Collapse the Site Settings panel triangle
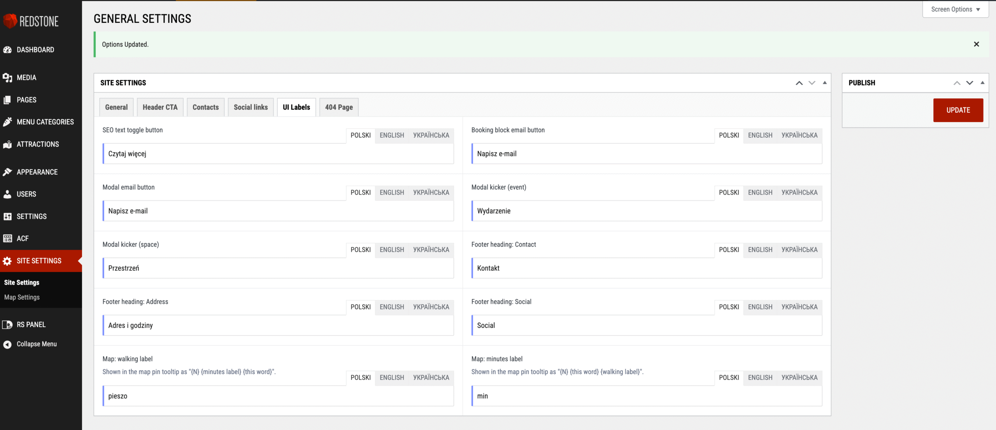996x430 pixels. pos(824,83)
